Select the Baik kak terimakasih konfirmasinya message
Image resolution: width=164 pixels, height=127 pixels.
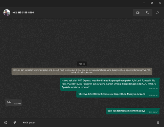tap(133, 111)
